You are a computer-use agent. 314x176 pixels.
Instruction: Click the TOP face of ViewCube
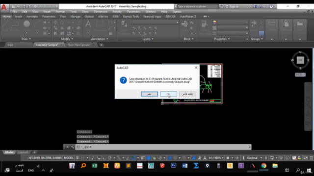coord(300,60)
